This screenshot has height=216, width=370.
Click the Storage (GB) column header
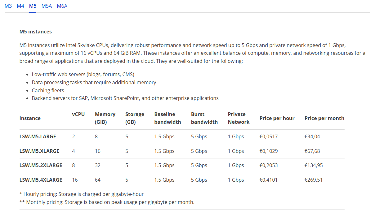(135, 118)
